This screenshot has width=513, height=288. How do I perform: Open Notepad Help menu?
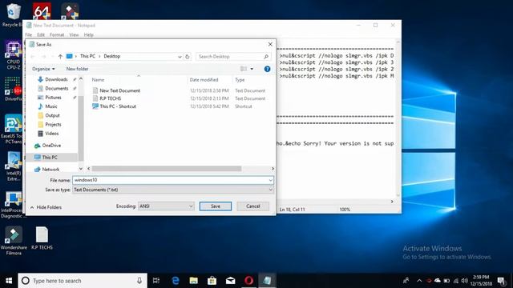(x=89, y=34)
